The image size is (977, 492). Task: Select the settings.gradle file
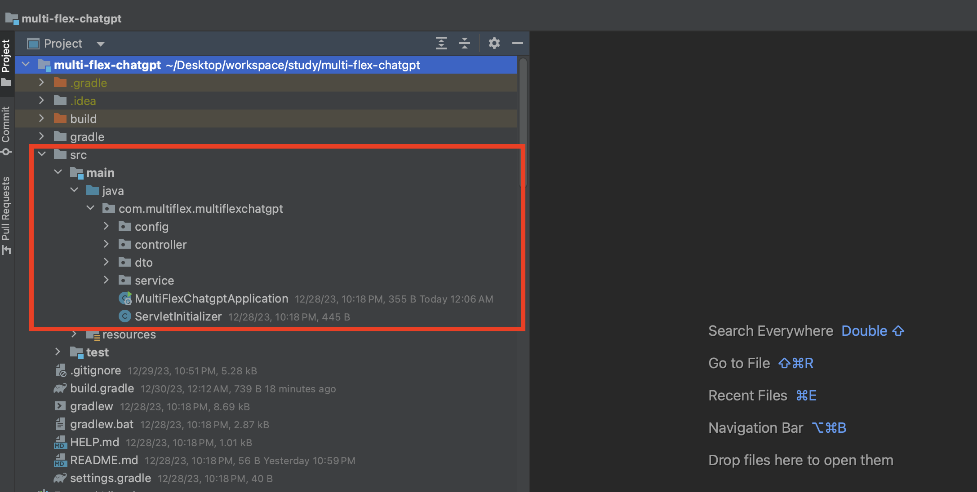pyautogui.click(x=111, y=478)
